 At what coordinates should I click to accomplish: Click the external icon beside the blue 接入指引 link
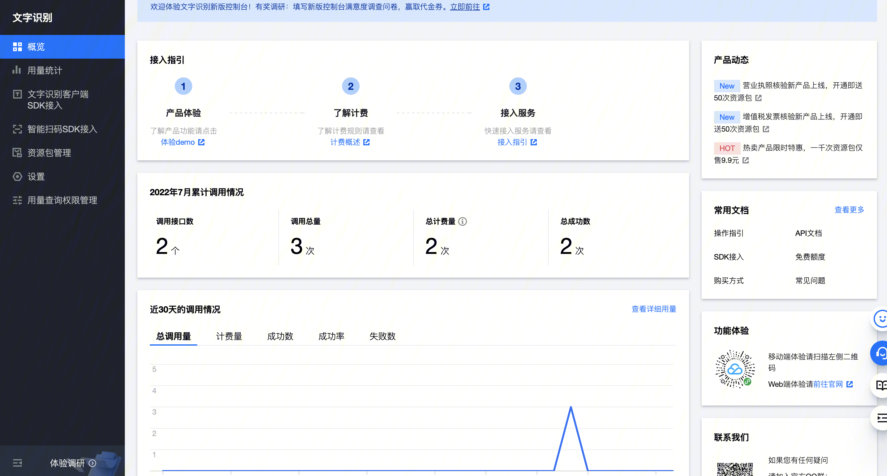pos(534,142)
